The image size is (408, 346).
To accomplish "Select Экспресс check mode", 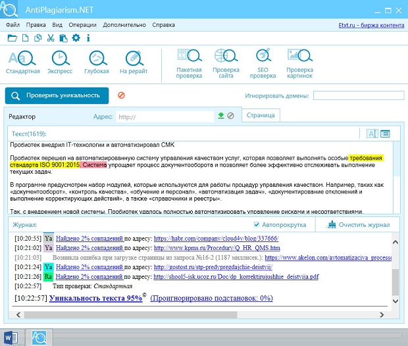I will 60,62.
